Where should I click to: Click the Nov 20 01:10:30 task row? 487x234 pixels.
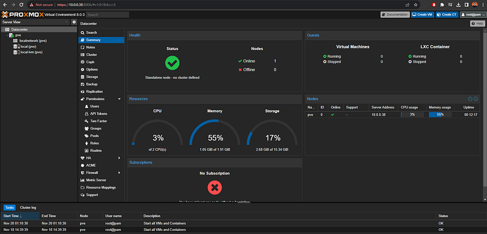coord(244,223)
